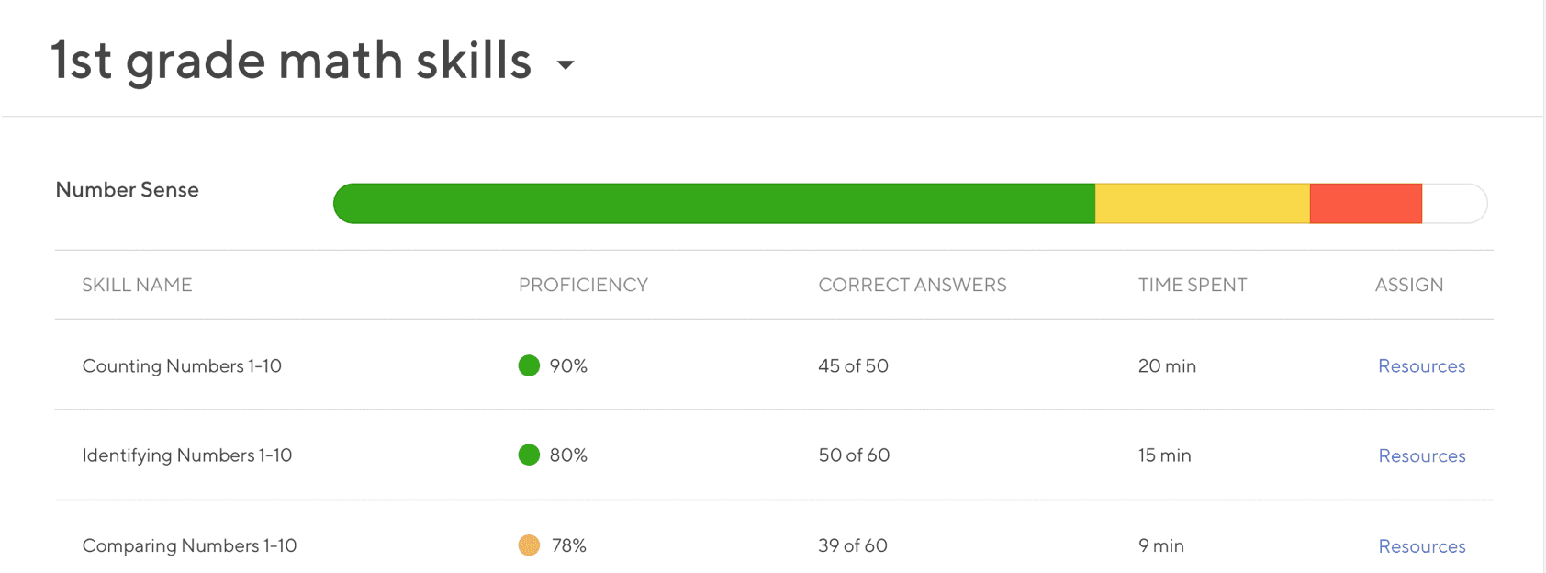This screenshot has width=1546, height=573.
Task: Click the ASSIGN column header
Action: click(x=1409, y=285)
